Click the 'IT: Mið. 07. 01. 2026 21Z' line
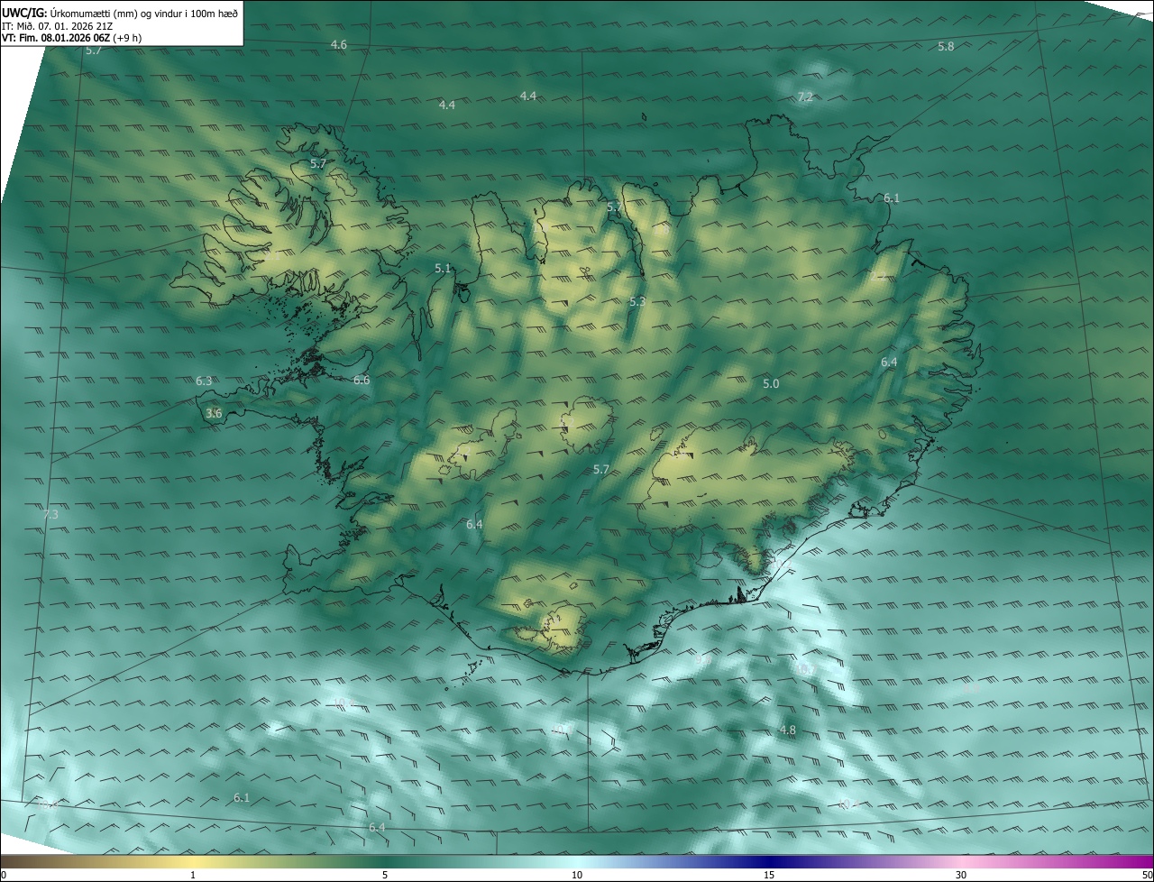This screenshot has height=882, width=1154. pyautogui.click(x=57, y=26)
